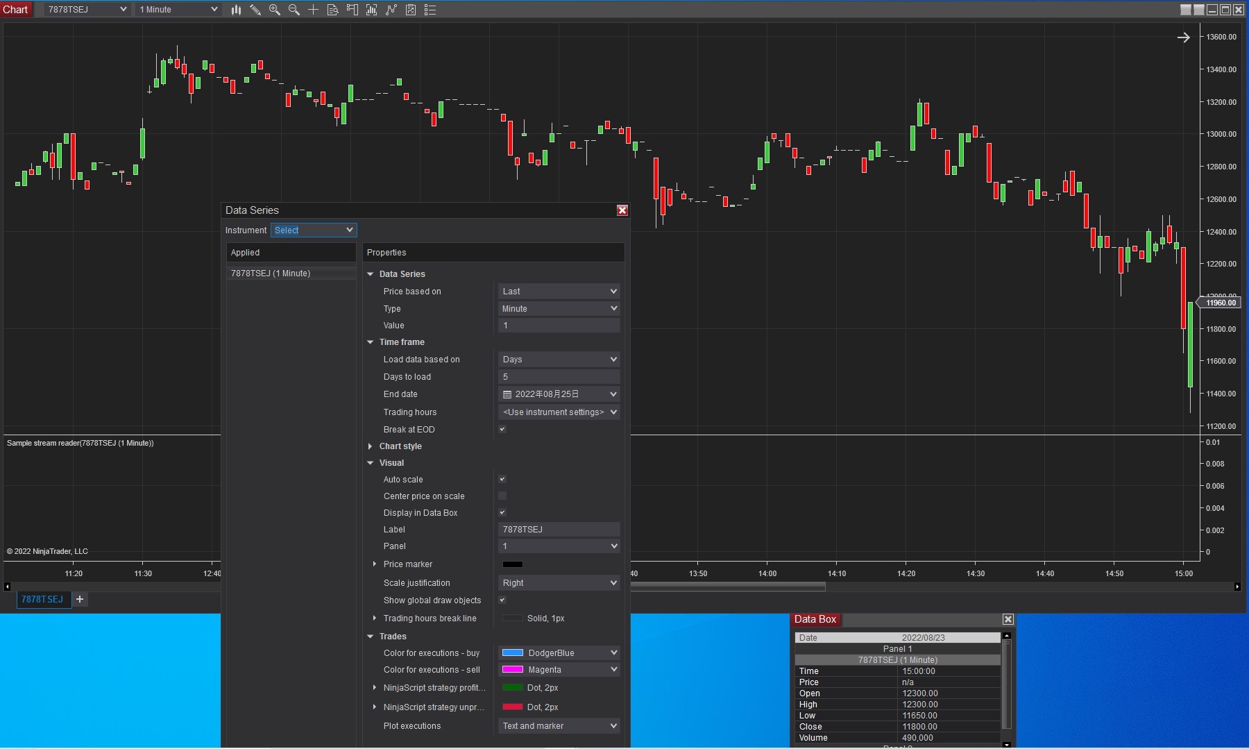The image size is (1249, 749).
Task: Toggle the Data Box toolbar icon
Action: 333,10
